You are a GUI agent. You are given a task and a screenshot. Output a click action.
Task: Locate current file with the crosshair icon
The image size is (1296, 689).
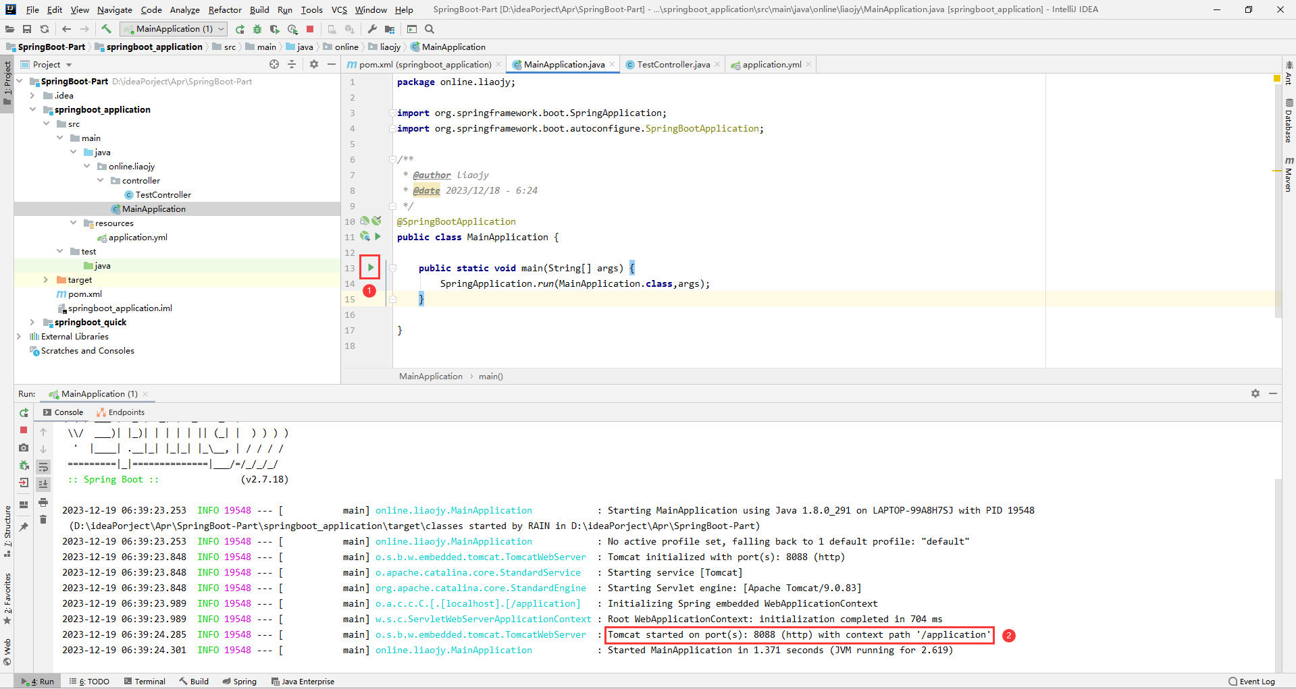click(x=274, y=64)
